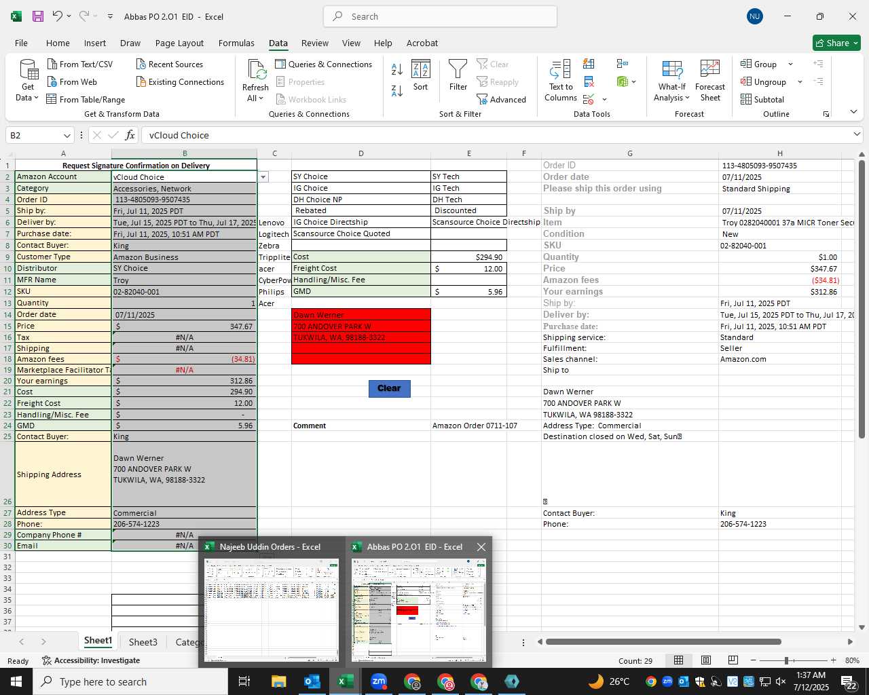Switch to Page Layout view in status bar
Image resolution: width=869 pixels, height=695 pixels.
[705, 660]
